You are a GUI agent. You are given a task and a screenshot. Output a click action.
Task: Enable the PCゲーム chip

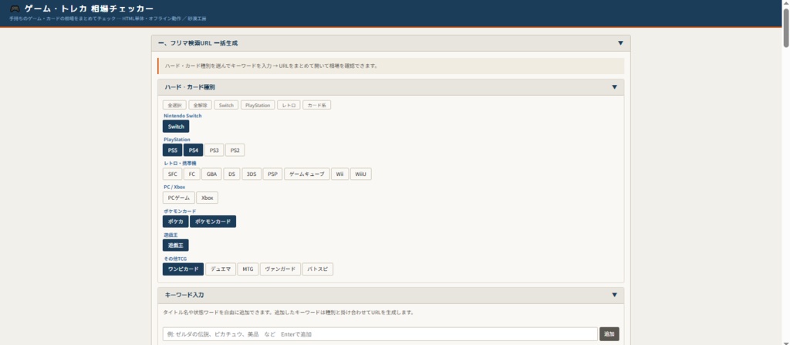[x=179, y=198]
